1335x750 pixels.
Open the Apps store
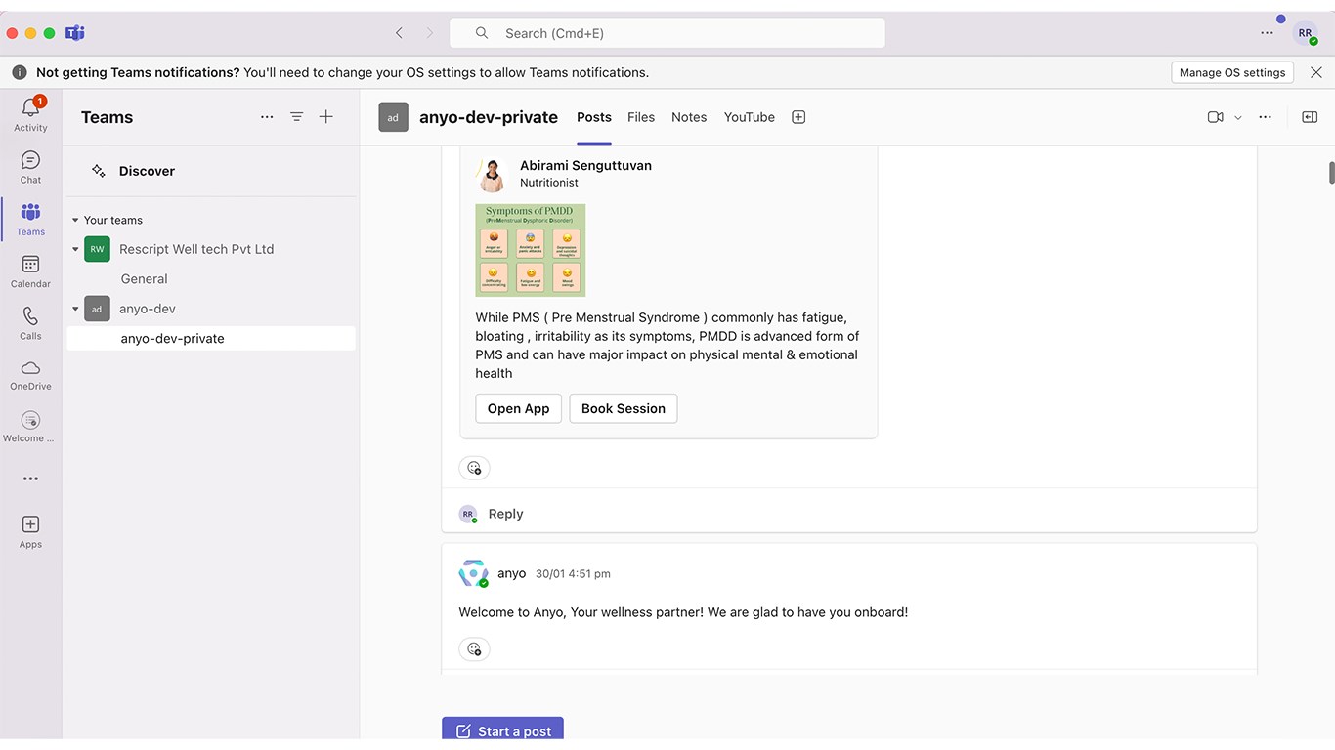coord(30,531)
